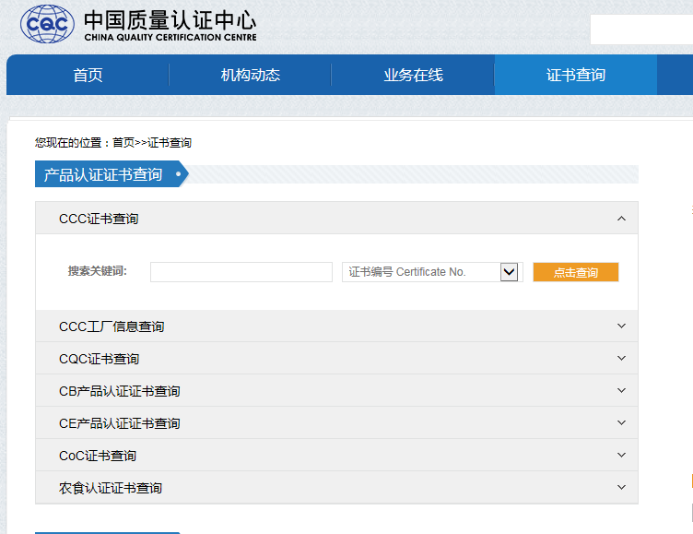Open the 首页 navigation tab

(88, 76)
